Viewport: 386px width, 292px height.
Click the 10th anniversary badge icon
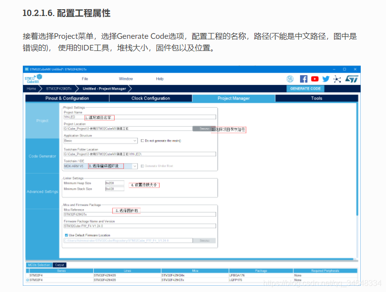[290, 79]
